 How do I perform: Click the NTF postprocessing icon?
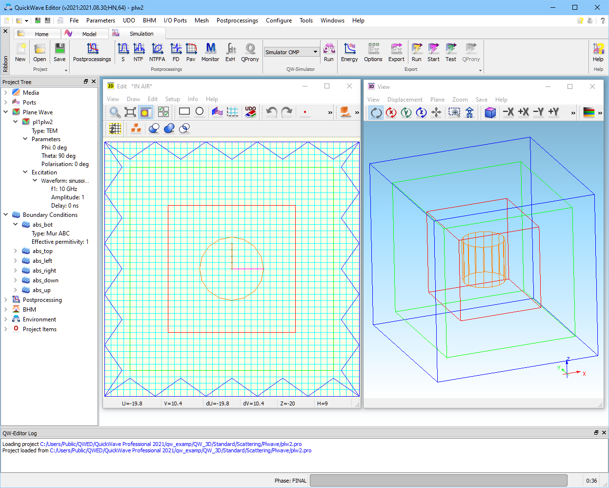coord(139,52)
